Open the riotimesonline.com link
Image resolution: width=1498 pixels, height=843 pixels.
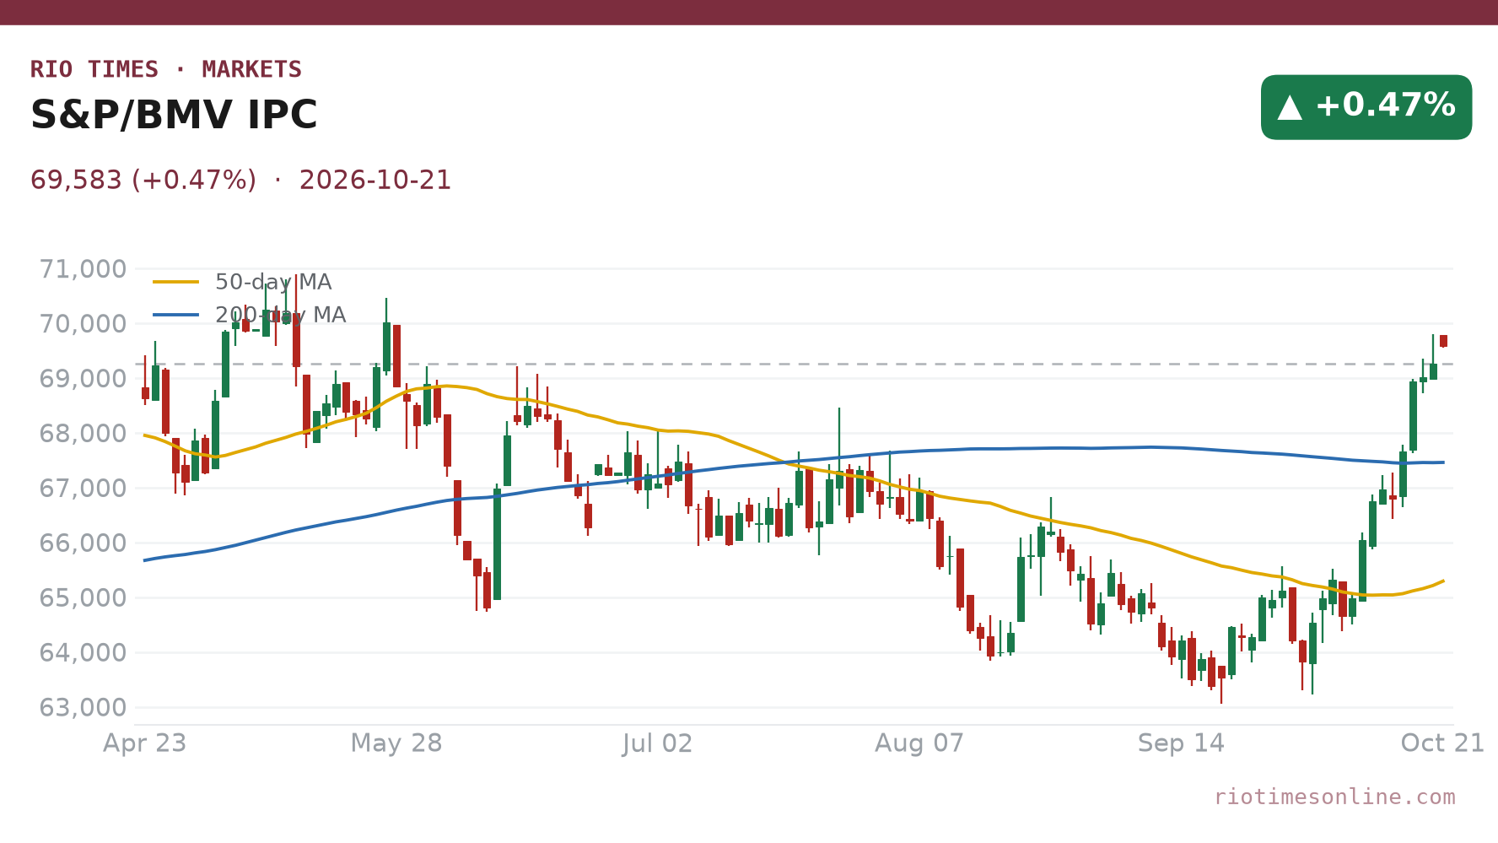pyautogui.click(x=1334, y=797)
